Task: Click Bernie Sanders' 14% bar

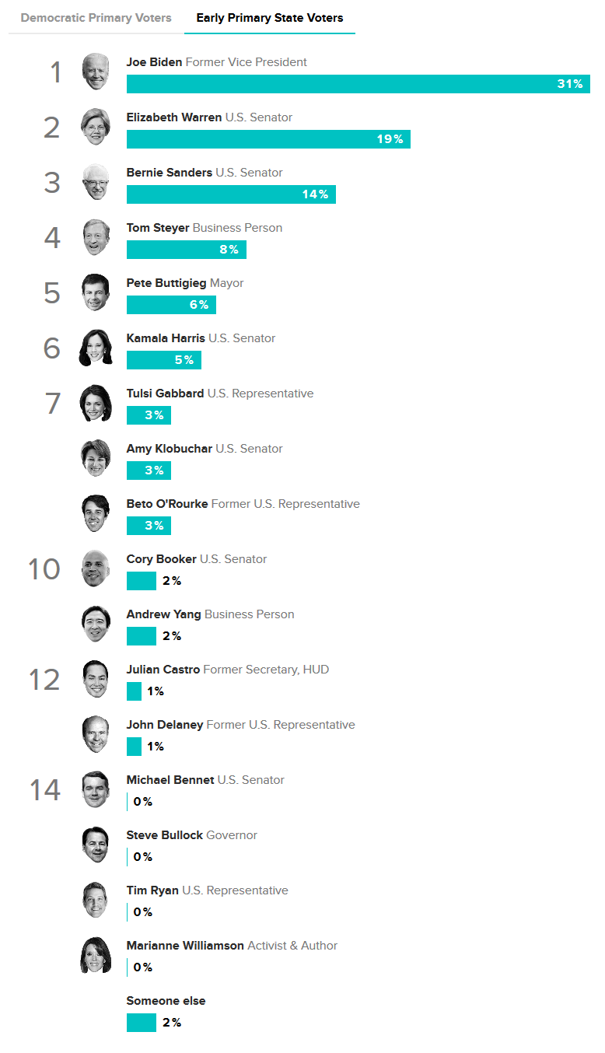Action: tap(231, 194)
